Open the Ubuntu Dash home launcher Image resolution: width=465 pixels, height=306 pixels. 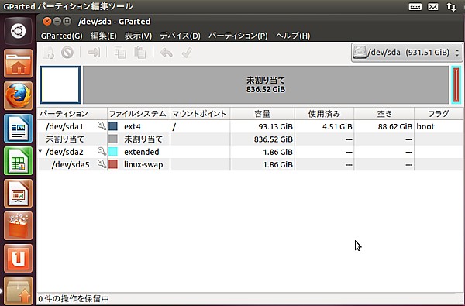coord(19,31)
